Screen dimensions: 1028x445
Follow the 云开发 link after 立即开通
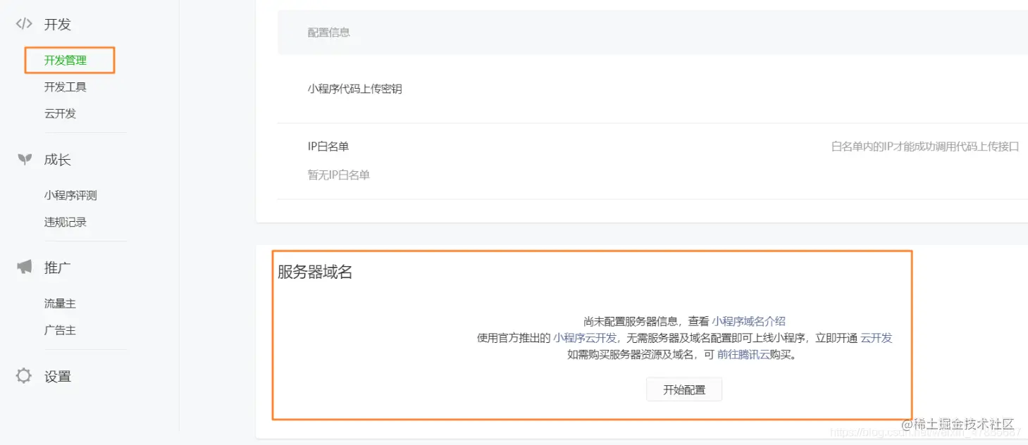(x=877, y=338)
